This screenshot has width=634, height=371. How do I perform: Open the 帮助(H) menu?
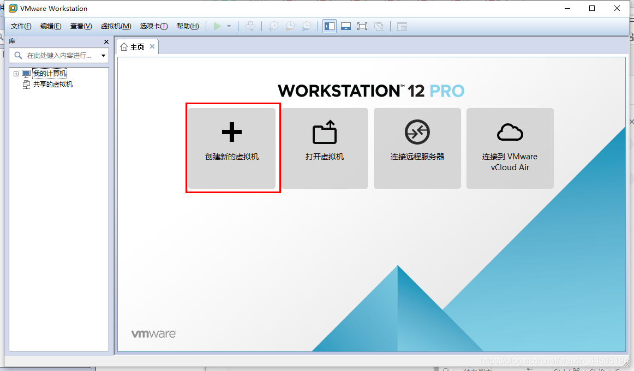pyautogui.click(x=188, y=26)
